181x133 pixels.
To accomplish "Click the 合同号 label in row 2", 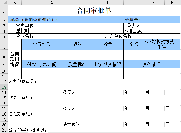I will point(133,20).
